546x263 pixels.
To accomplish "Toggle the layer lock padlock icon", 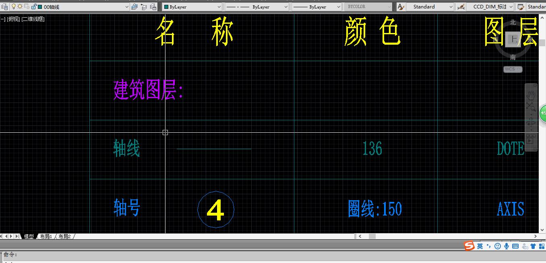I will [33, 6].
